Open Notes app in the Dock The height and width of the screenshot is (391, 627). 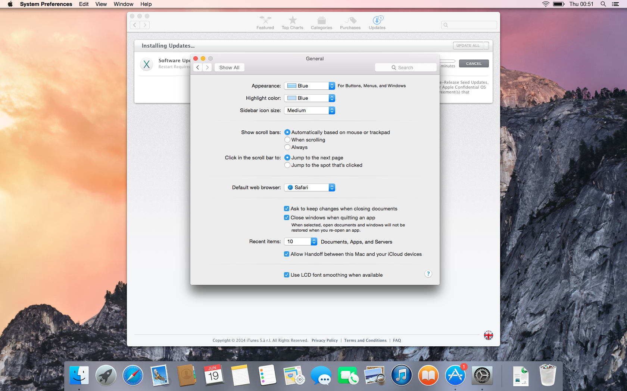point(240,375)
